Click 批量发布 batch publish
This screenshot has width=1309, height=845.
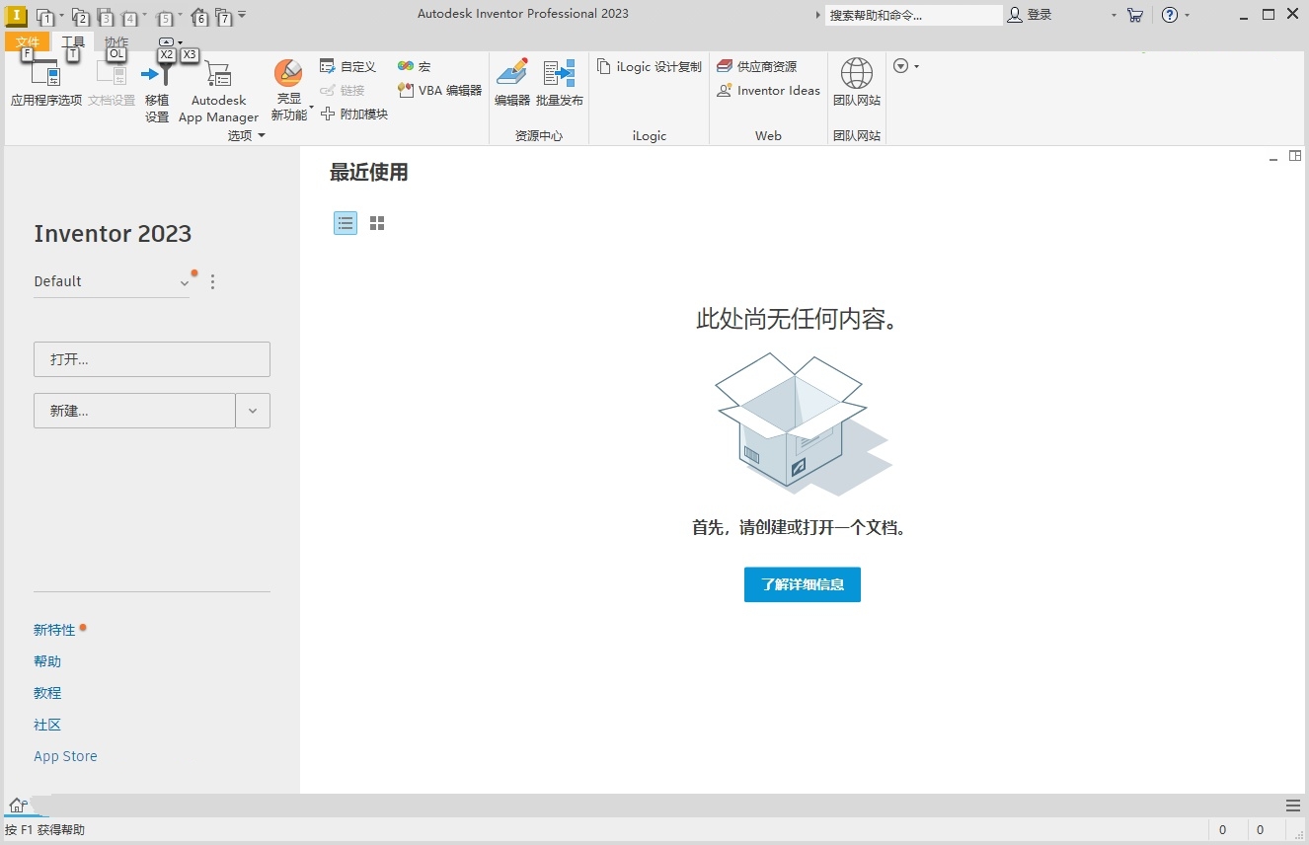(560, 83)
